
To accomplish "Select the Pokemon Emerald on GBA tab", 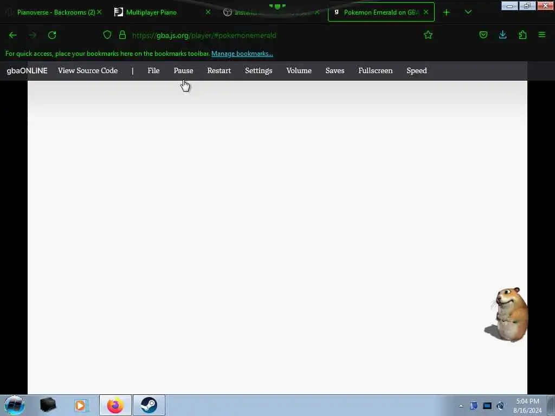I will tap(381, 12).
